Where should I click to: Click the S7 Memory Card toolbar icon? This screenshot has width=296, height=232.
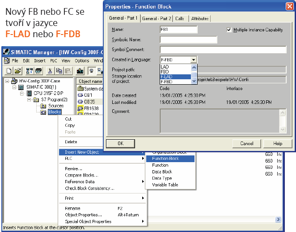click(x=38, y=71)
